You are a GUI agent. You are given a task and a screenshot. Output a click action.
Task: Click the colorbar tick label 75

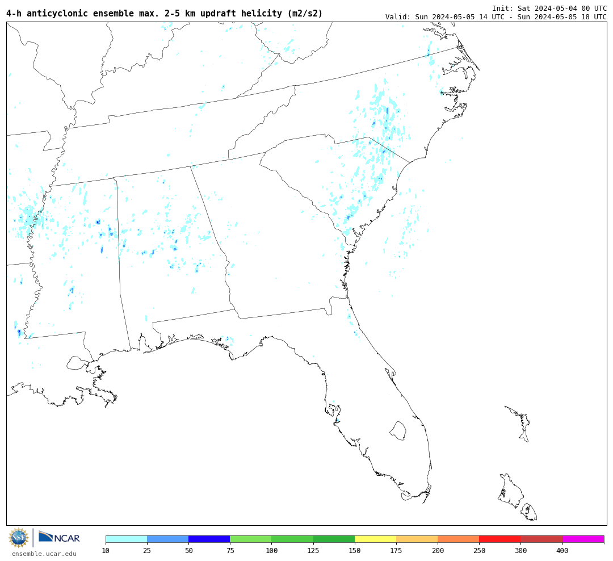coord(230,550)
